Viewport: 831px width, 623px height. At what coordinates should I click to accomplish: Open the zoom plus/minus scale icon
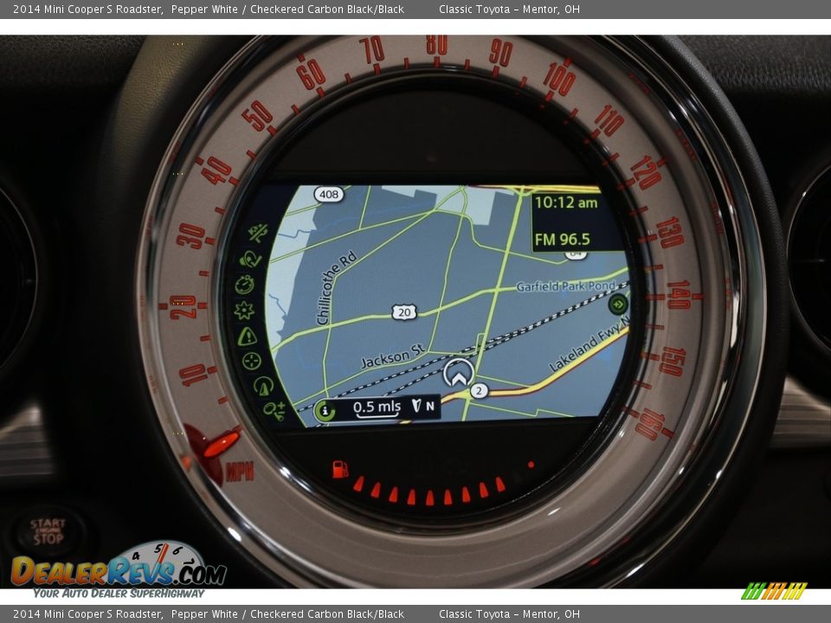pos(274,410)
